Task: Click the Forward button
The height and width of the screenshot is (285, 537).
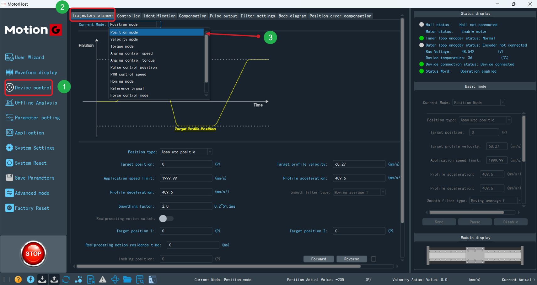Action: click(319, 259)
